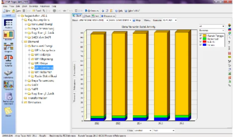Viewport: 234px width, 137px height.
Task: Click the green Excel export icon on right strip
Action: [229, 73]
